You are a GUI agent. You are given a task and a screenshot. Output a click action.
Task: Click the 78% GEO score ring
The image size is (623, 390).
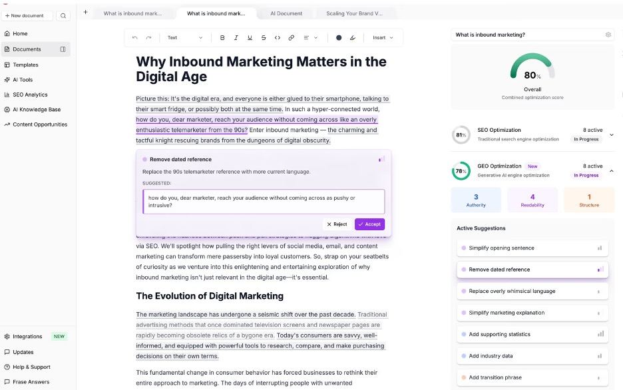coord(461,171)
